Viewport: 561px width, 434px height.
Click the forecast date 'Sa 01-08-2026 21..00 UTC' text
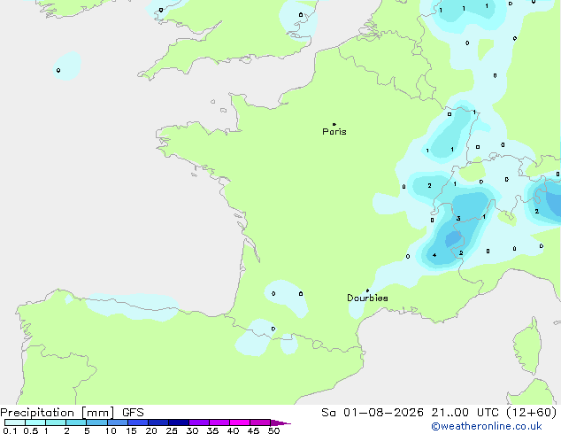tap(411, 413)
